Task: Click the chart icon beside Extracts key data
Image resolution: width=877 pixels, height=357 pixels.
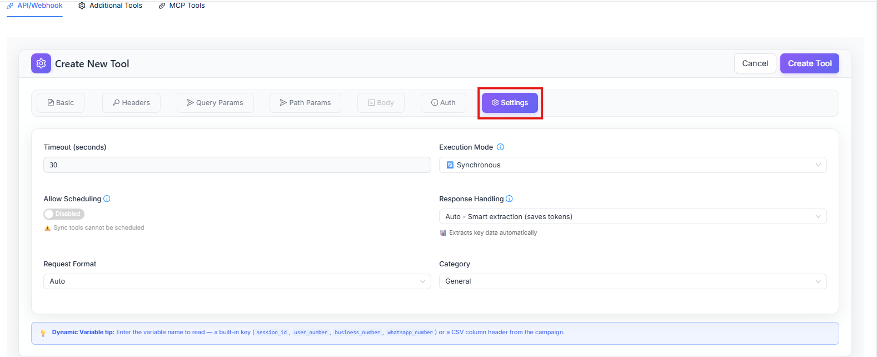Action: click(x=443, y=233)
